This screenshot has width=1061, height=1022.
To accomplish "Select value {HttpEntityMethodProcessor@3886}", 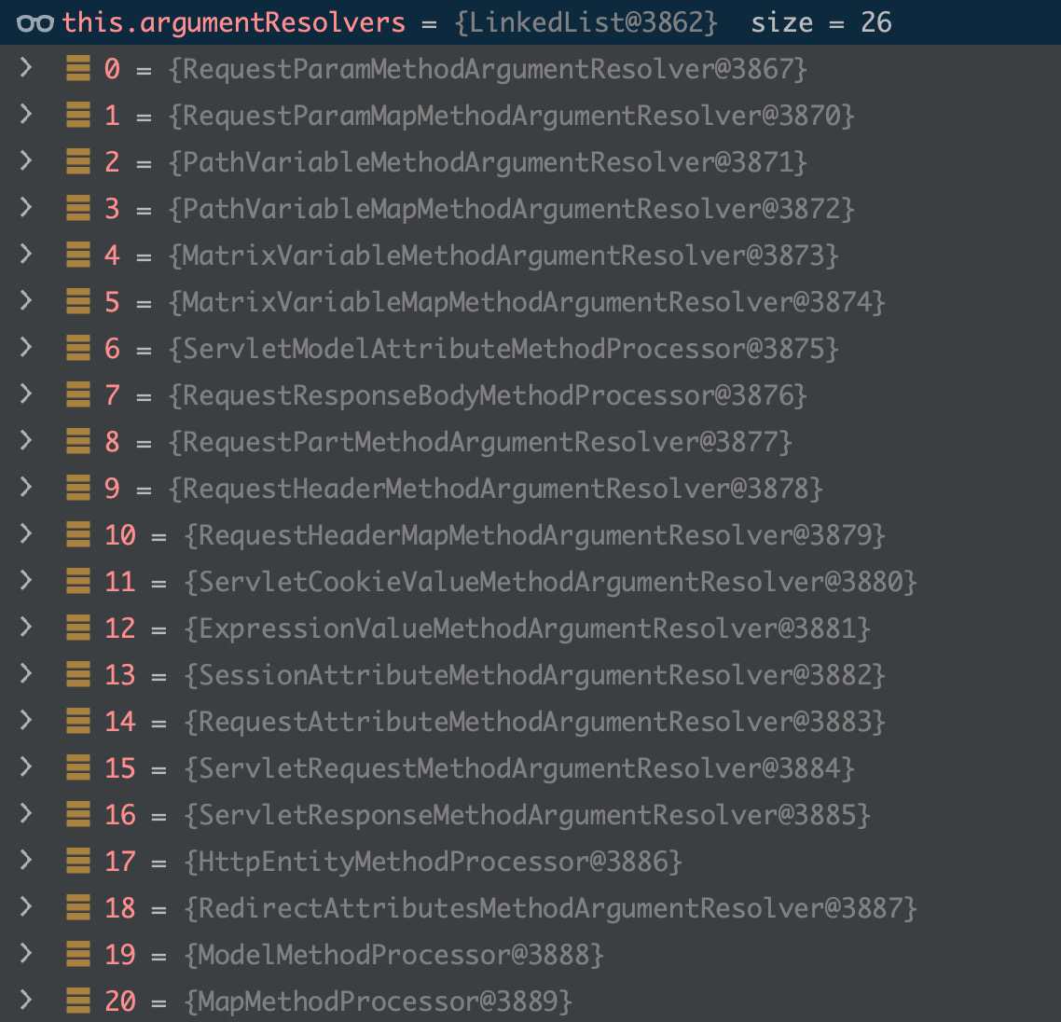I will click(433, 862).
